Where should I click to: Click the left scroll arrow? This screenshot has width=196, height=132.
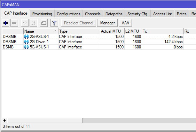[5, 121]
